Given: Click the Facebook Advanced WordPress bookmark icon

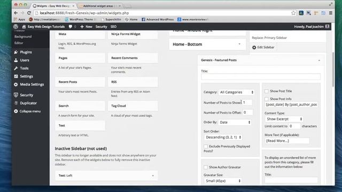Looking at the screenshot, I should coord(143,19).
